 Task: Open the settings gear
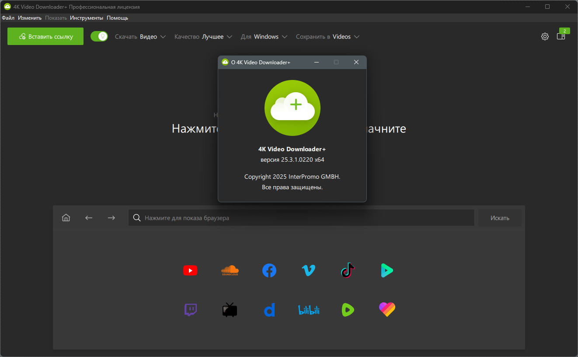(545, 37)
